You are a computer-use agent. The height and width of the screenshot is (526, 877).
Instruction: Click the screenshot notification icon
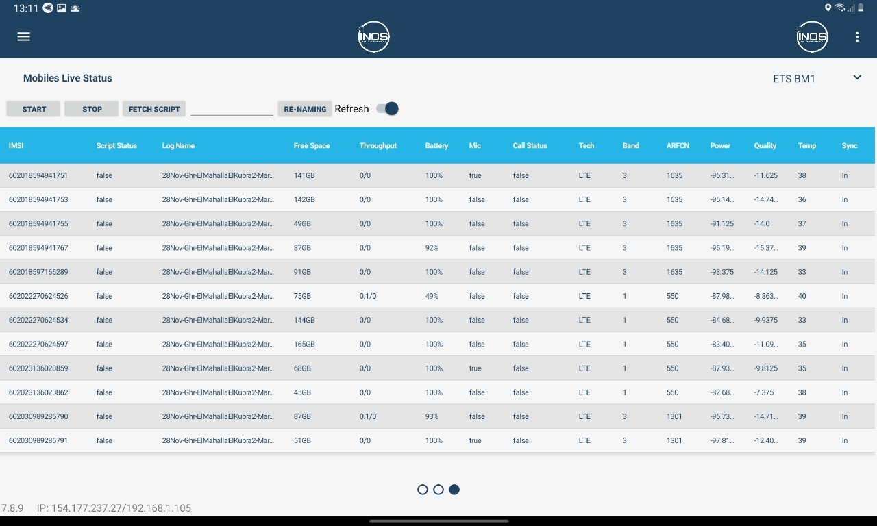[x=61, y=8]
